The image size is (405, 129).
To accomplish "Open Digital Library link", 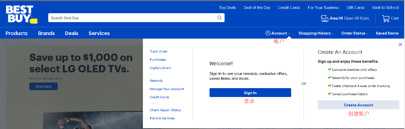I will click(x=160, y=68).
